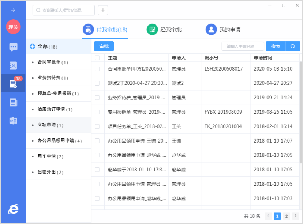
Task: Expand sidebar with the top arrow
Action: click(x=13, y=10)
